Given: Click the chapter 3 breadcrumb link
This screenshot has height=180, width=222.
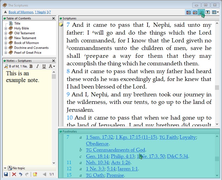Looking at the screenshot, I should (x=47, y=12).
